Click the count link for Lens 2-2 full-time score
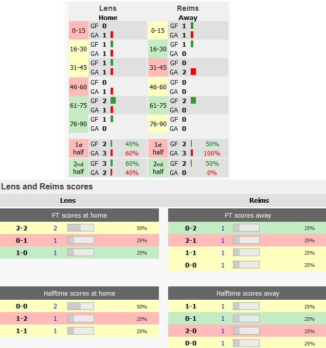This screenshot has width=326, height=348. (55, 228)
